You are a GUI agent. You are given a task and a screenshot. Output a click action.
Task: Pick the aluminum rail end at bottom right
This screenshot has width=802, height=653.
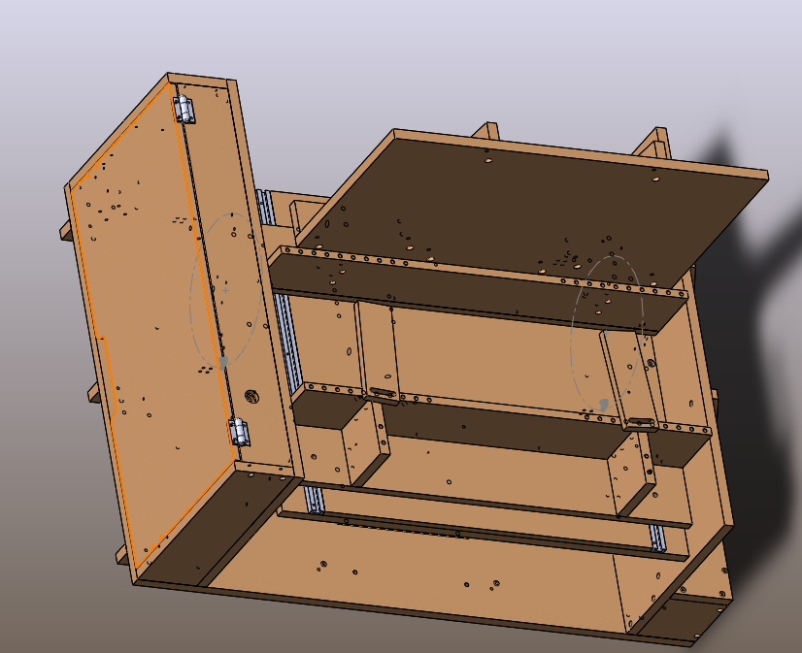[657, 538]
